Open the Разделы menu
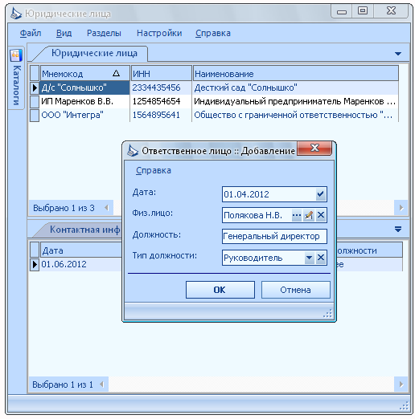 pyautogui.click(x=104, y=33)
